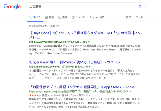Click the kakuyomu.jp result URL
This screenshot has width=161, height=111.
click(58, 67)
